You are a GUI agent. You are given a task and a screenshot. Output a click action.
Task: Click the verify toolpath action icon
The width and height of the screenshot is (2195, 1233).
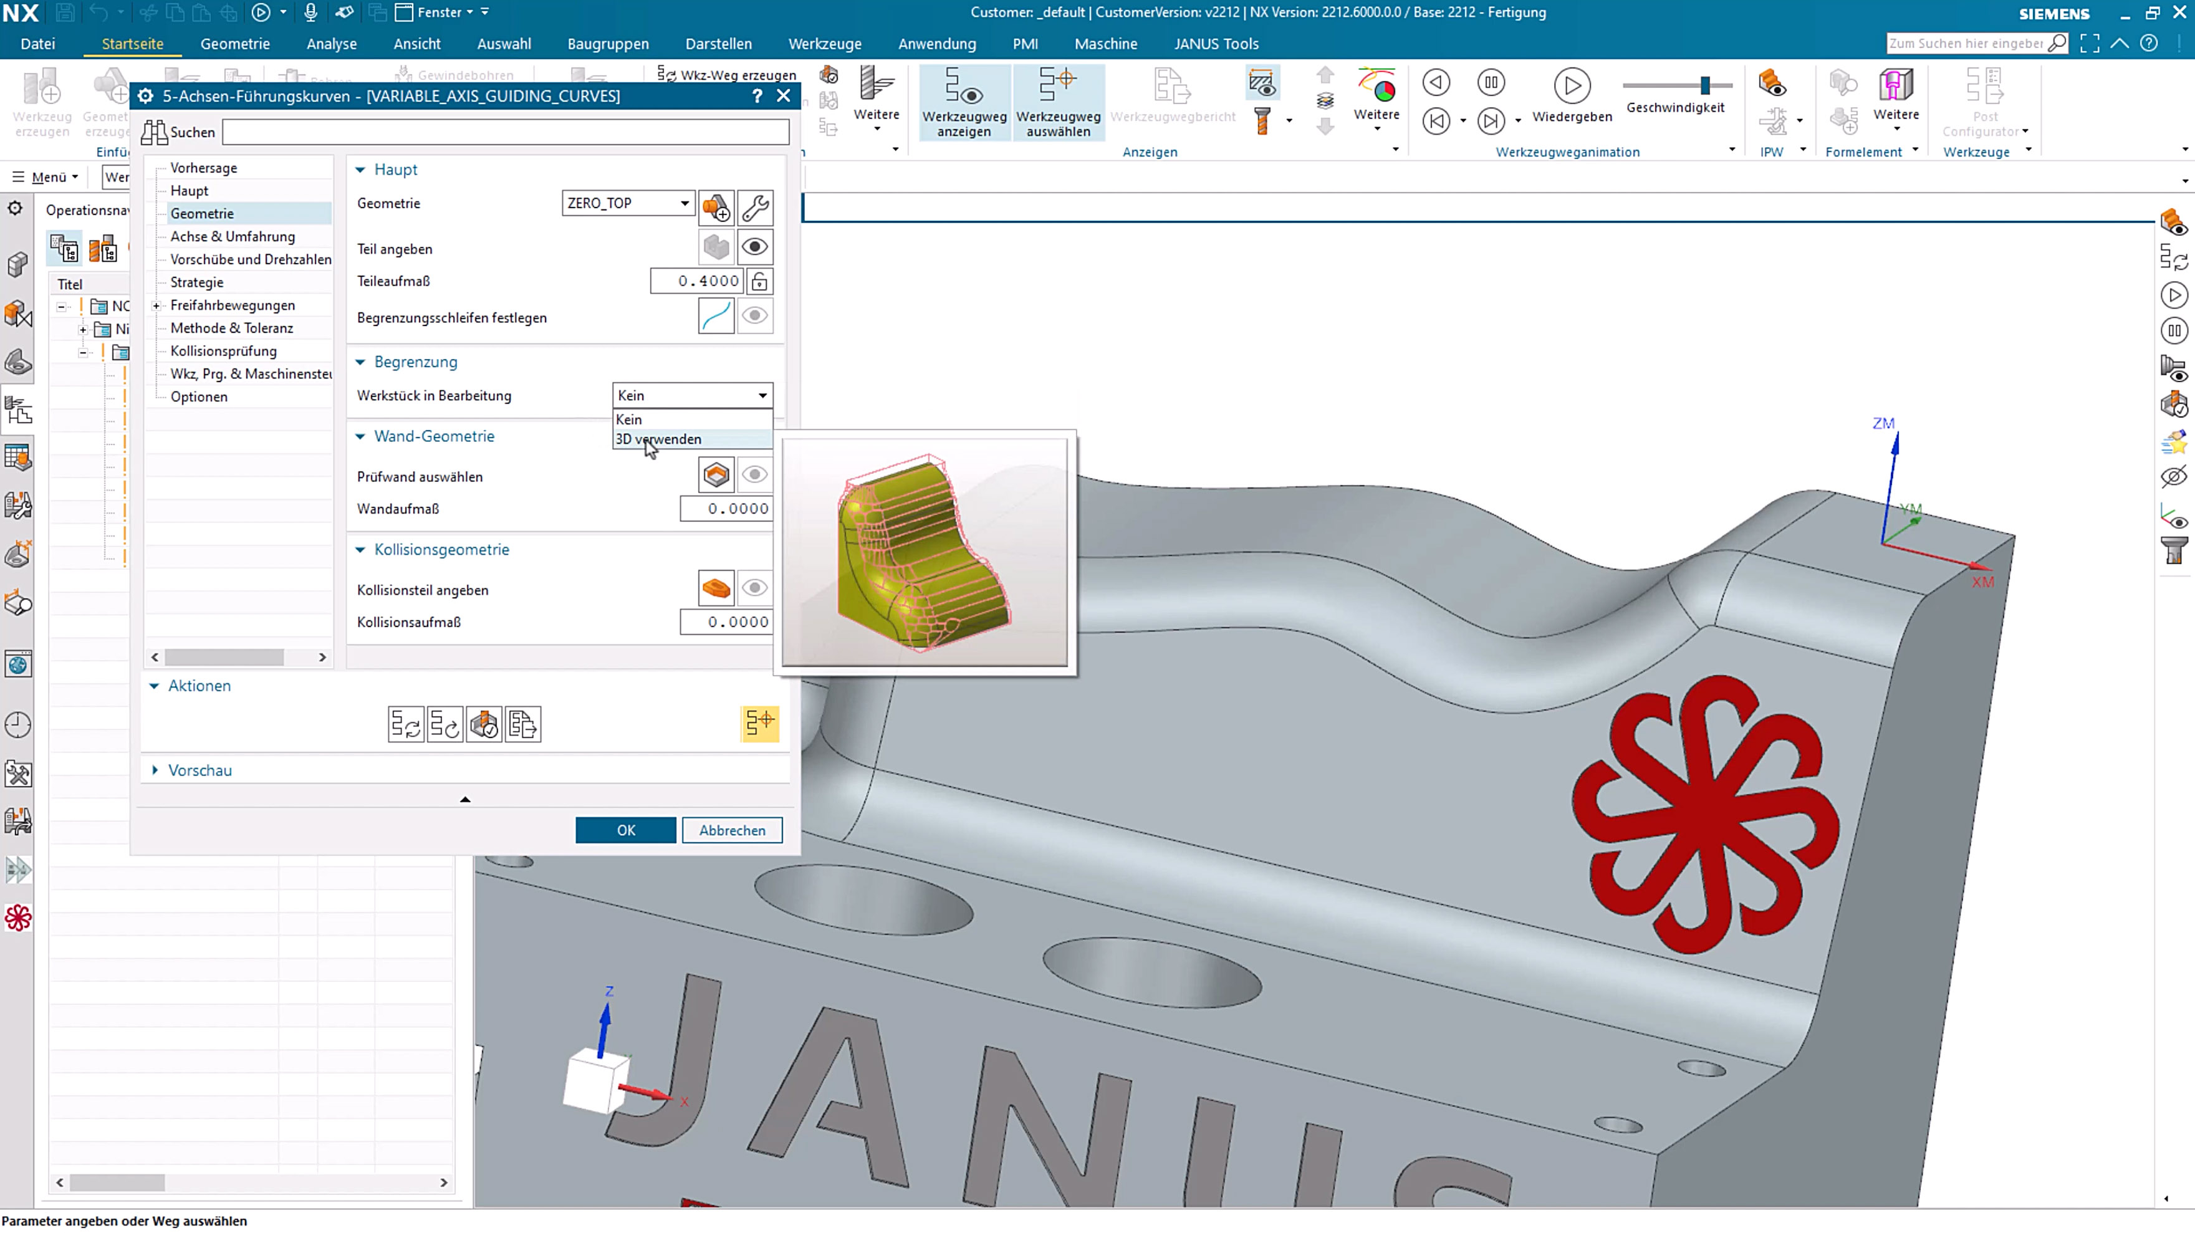pyautogui.click(x=484, y=725)
